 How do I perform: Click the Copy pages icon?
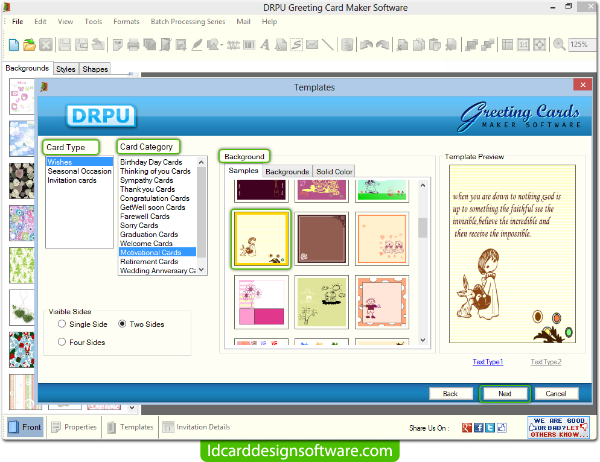pos(419,45)
